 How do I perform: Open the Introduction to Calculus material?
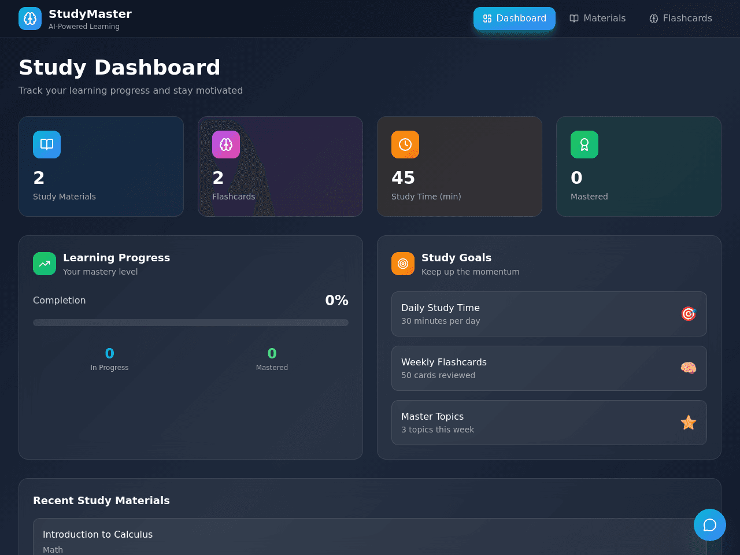[x=370, y=538]
